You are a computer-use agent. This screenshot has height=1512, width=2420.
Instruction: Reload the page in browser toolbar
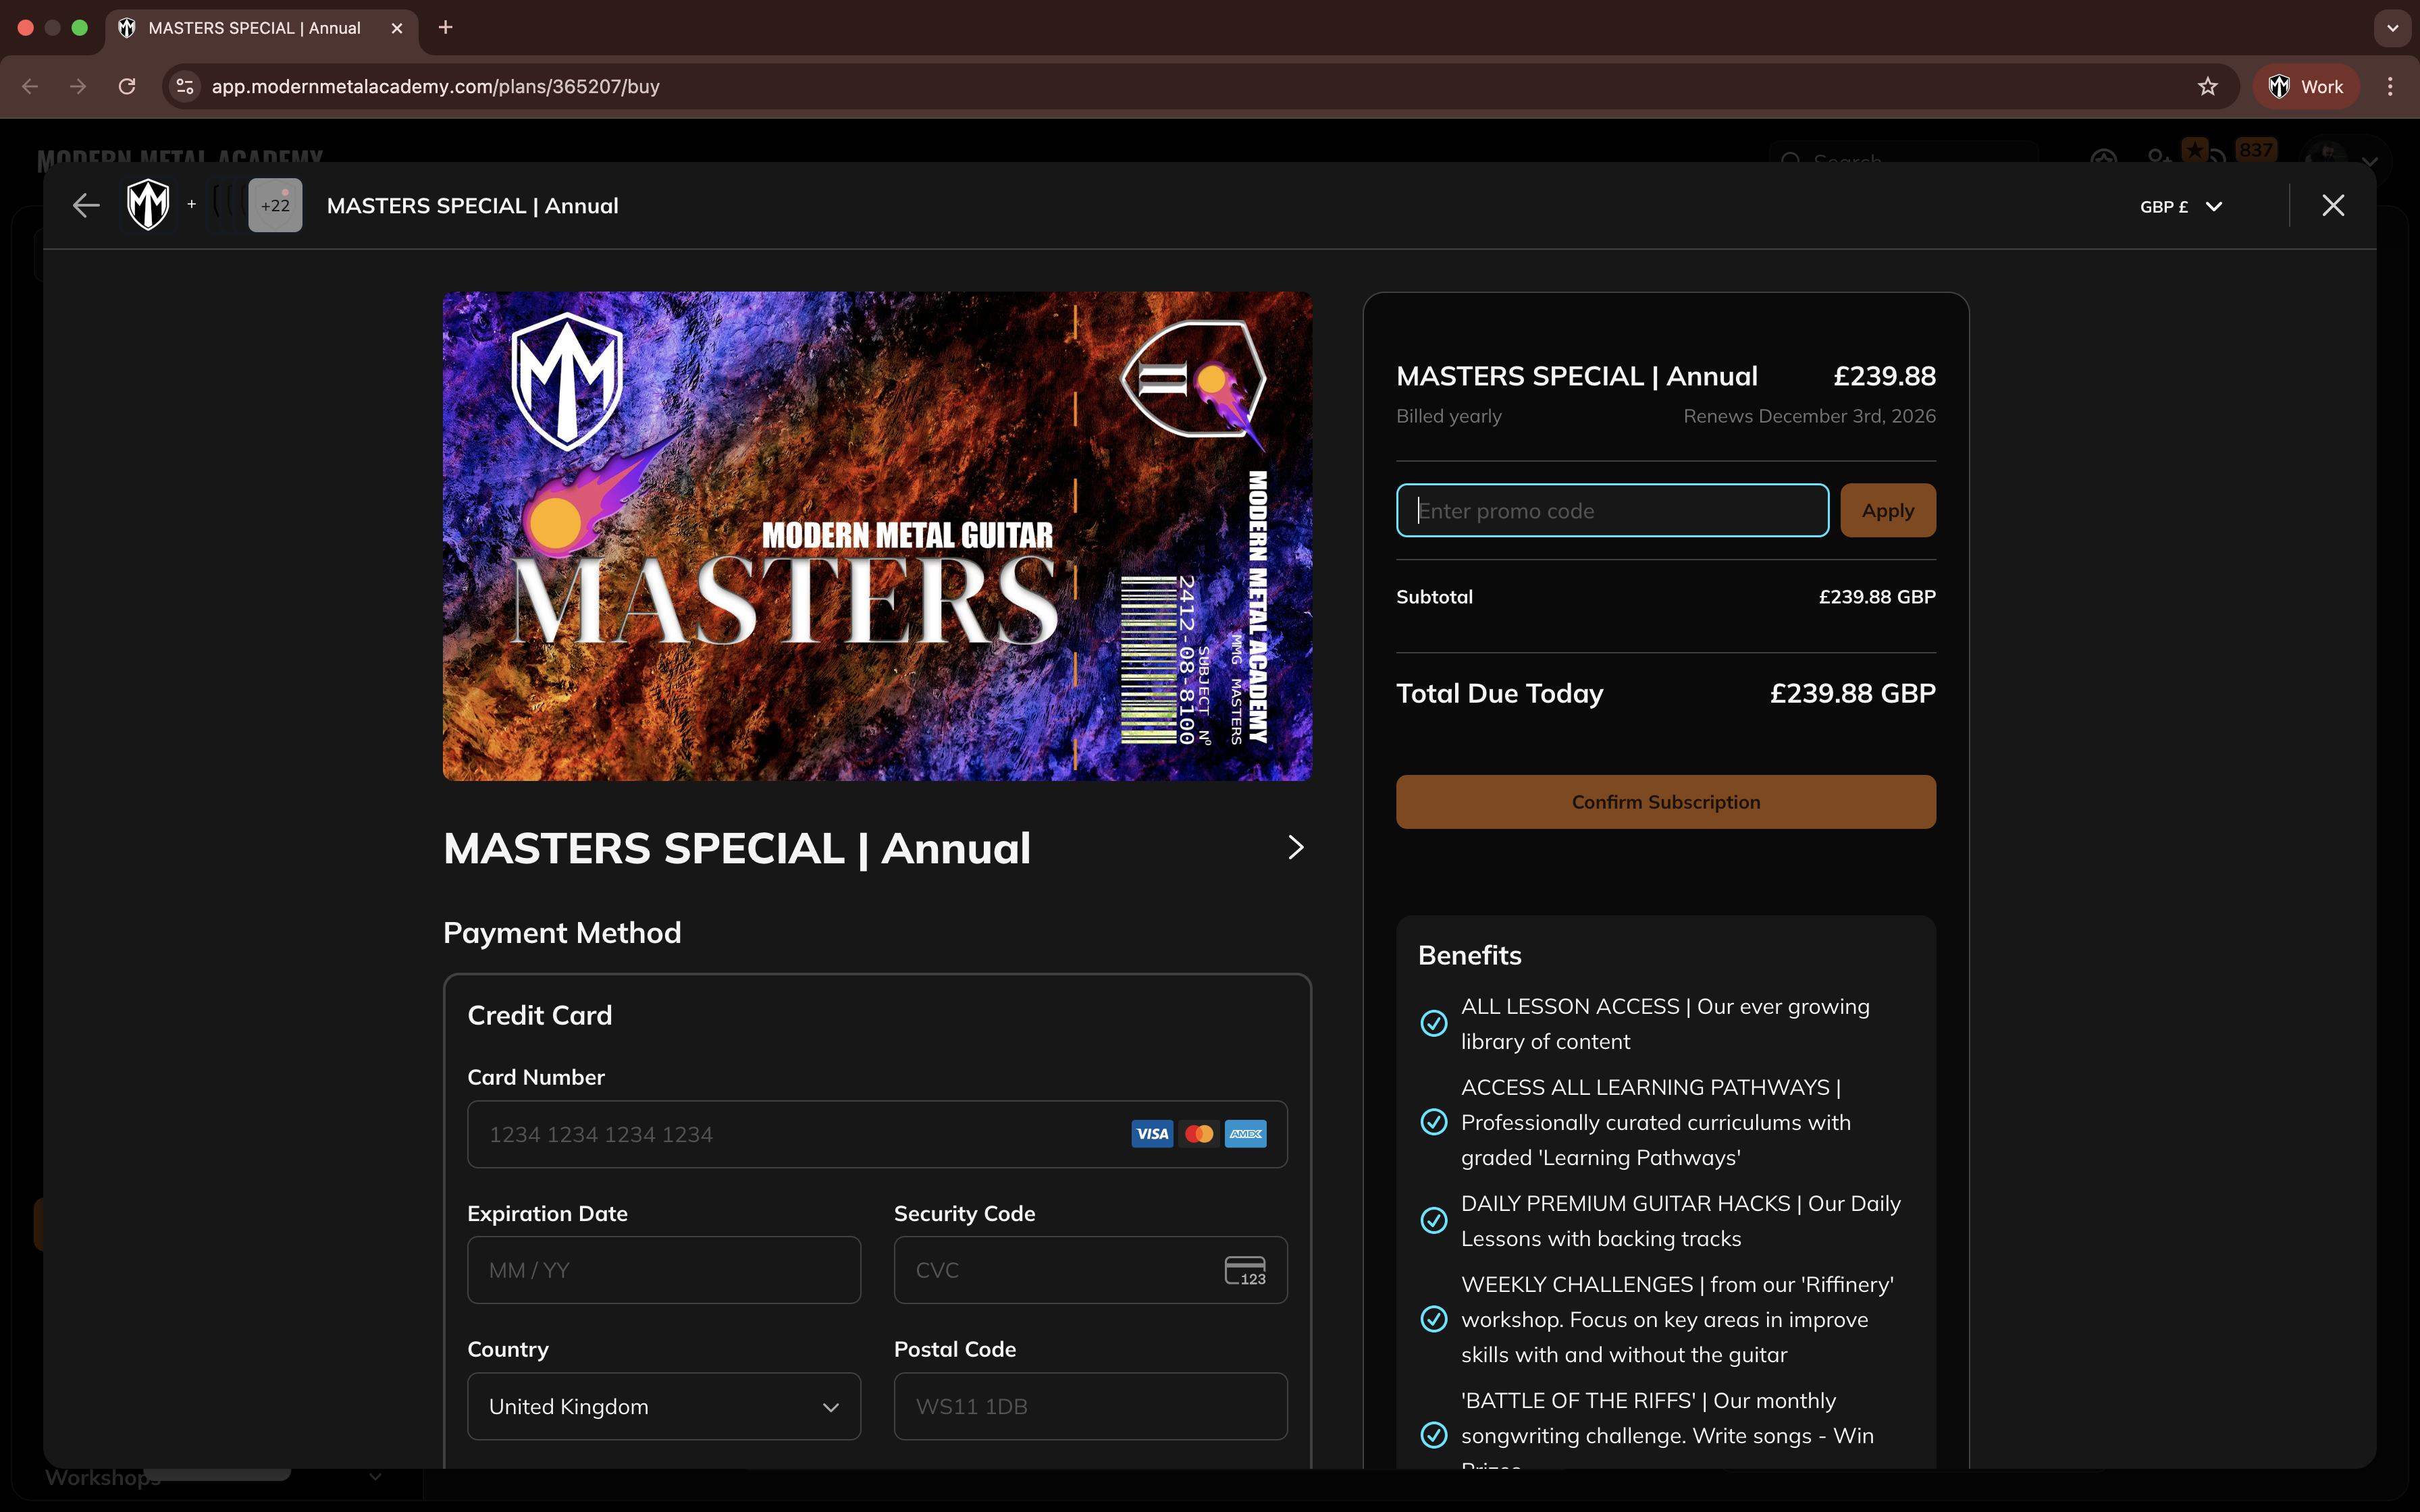[127, 87]
